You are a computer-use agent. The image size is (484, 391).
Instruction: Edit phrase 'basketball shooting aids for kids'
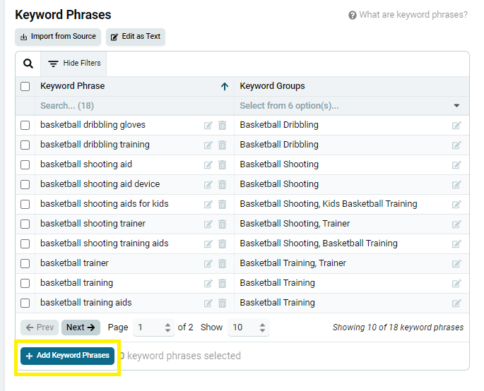coord(208,204)
